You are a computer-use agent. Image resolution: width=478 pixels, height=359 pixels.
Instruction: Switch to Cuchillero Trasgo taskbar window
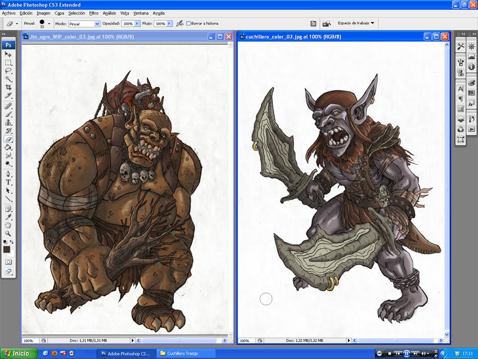(186, 353)
